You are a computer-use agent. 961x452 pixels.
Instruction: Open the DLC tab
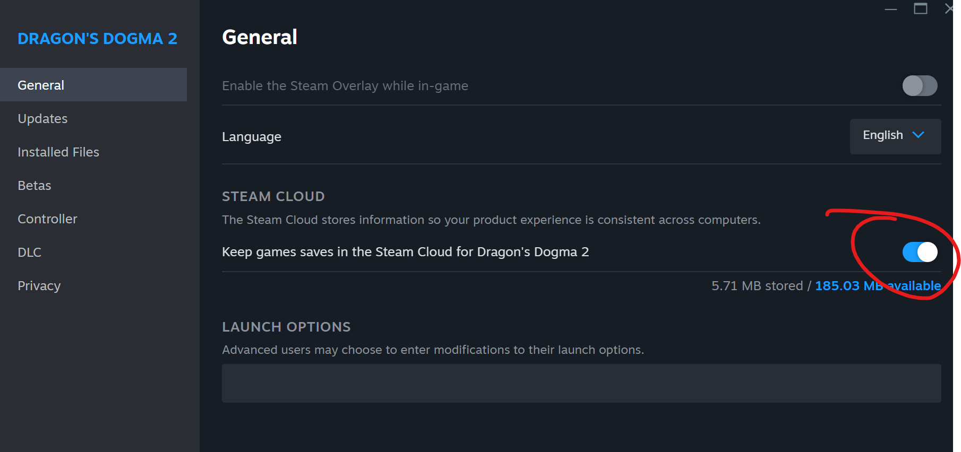tap(29, 252)
